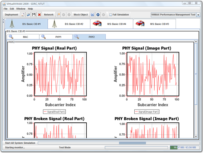Click the magnifier icon on PHY1 tab
This screenshot has height=153, width=203.
click(44, 37)
